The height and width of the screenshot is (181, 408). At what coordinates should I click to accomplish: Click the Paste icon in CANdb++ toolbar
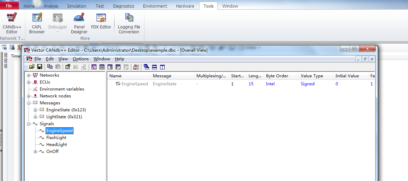click(x=58, y=67)
